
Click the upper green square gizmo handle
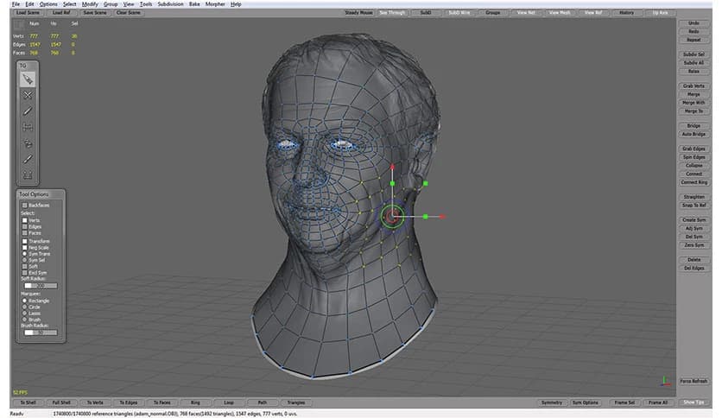[392, 183]
